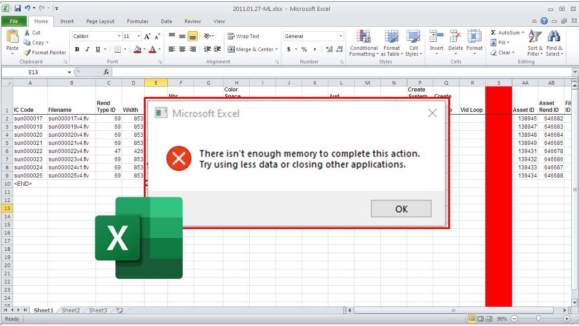Toggle the highlighted Bottom Align button
Image resolution: width=579 pixels, height=326 pixels.
point(192,36)
